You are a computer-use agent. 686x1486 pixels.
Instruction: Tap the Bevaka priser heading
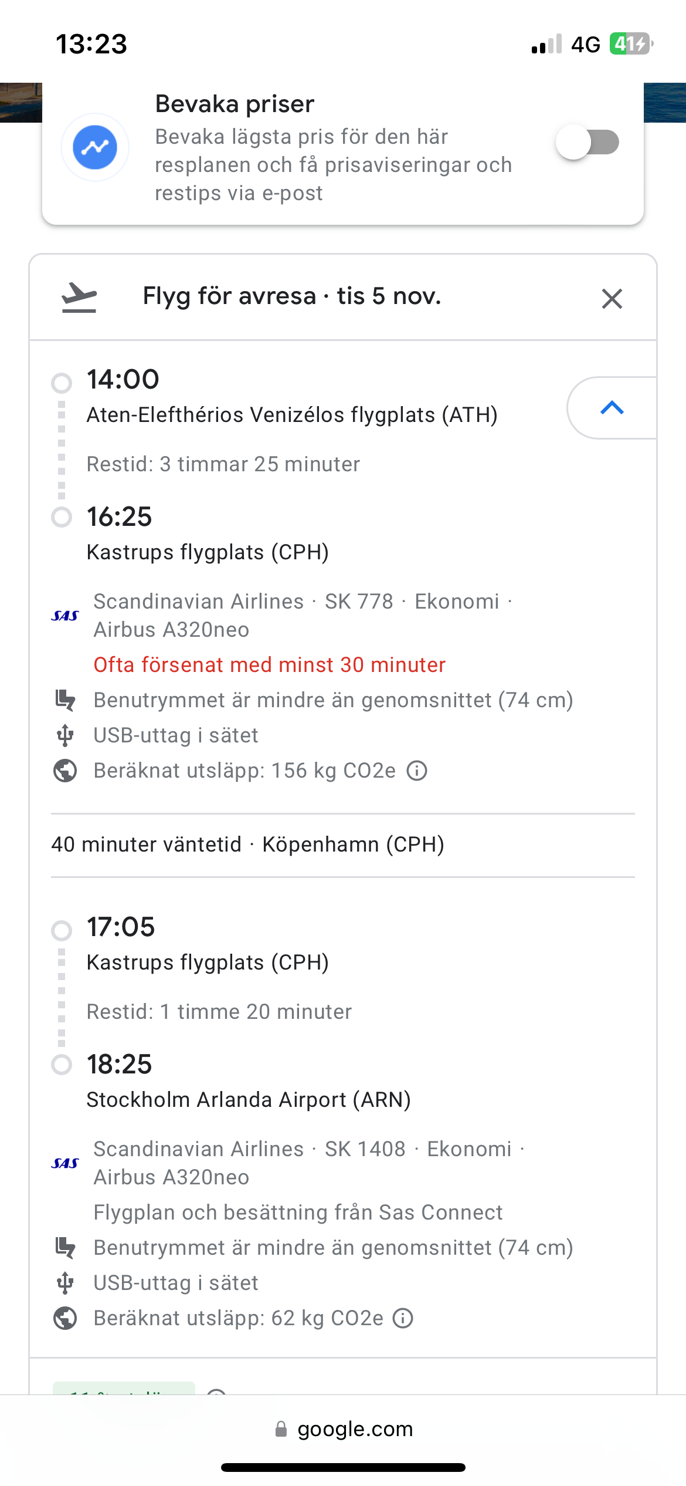point(235,104)
